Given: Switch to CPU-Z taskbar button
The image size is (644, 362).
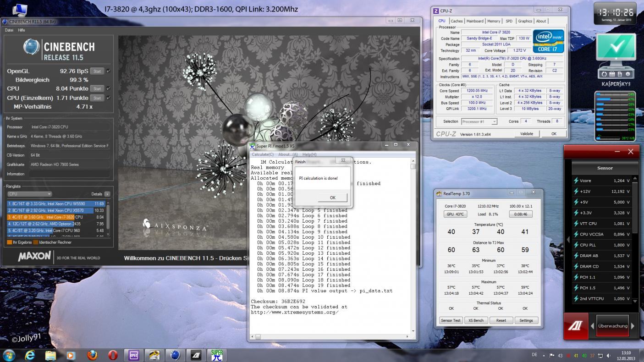Looking at the screenshot, I should tap(133, 355).
